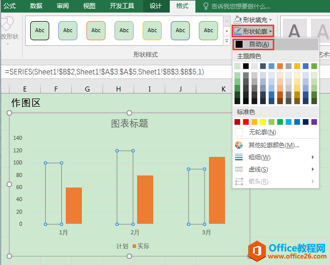Screen dimensions: 330x265
Task: Pick black theme color swatch
Action: pos(246,66)
